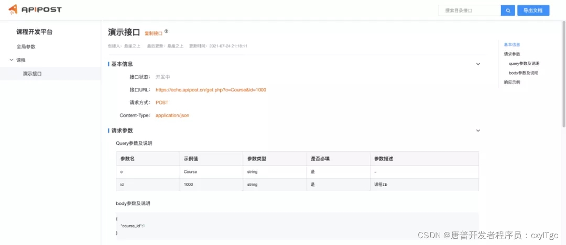Select 演示接口 in the sidebar
The width and height of the screenshot is (566, 245).
pyautogui.click(x=32, y=74)
